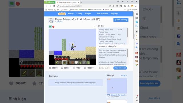This screenshot has height=103, width=183.
Task: Open the browser profile avatar
Action: [x=132, y=6]
